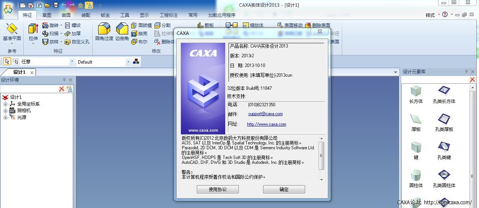Open the 放样 dropdown arrow
The image size is (479, 208).
61,42
